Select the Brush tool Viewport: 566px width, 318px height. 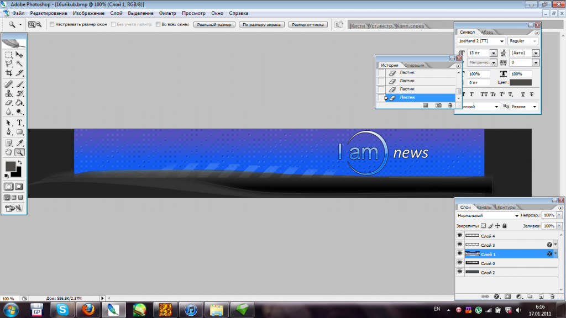pyautogui.click(x=19, y=84)
